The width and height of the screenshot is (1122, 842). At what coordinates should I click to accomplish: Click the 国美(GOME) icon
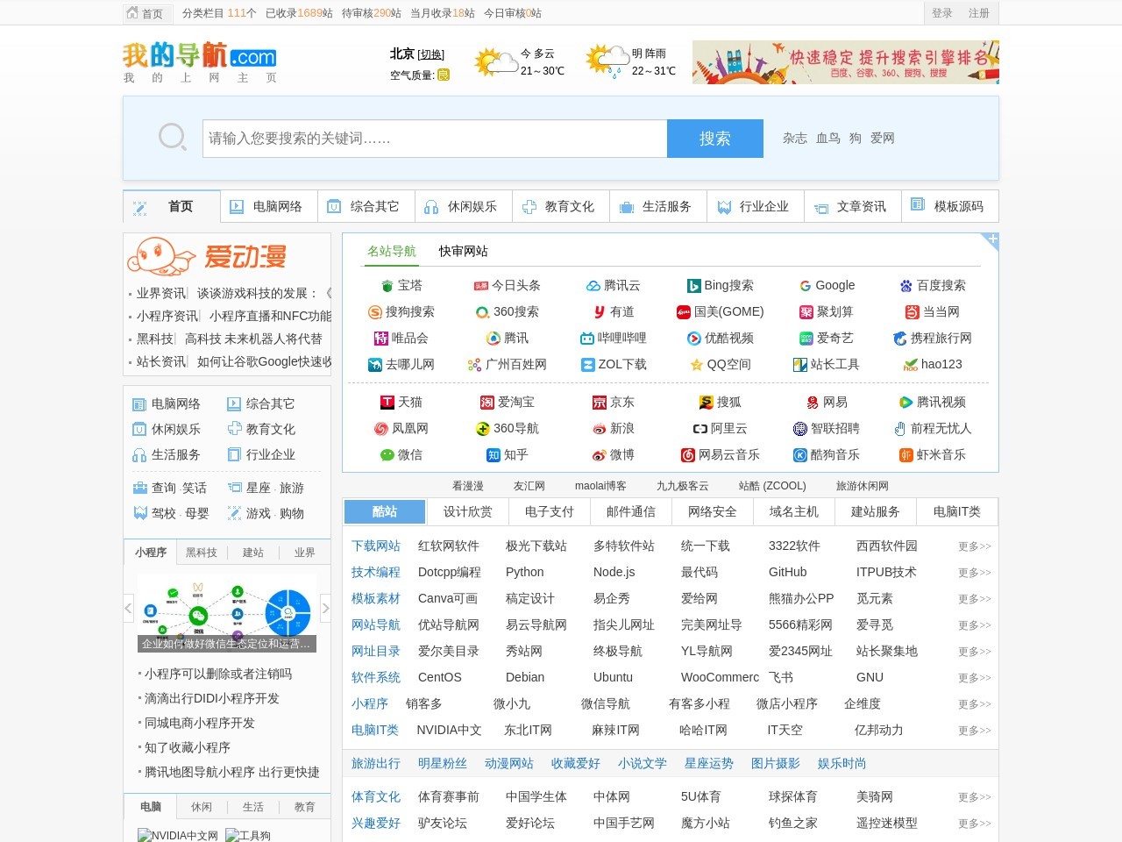(684, 312)
